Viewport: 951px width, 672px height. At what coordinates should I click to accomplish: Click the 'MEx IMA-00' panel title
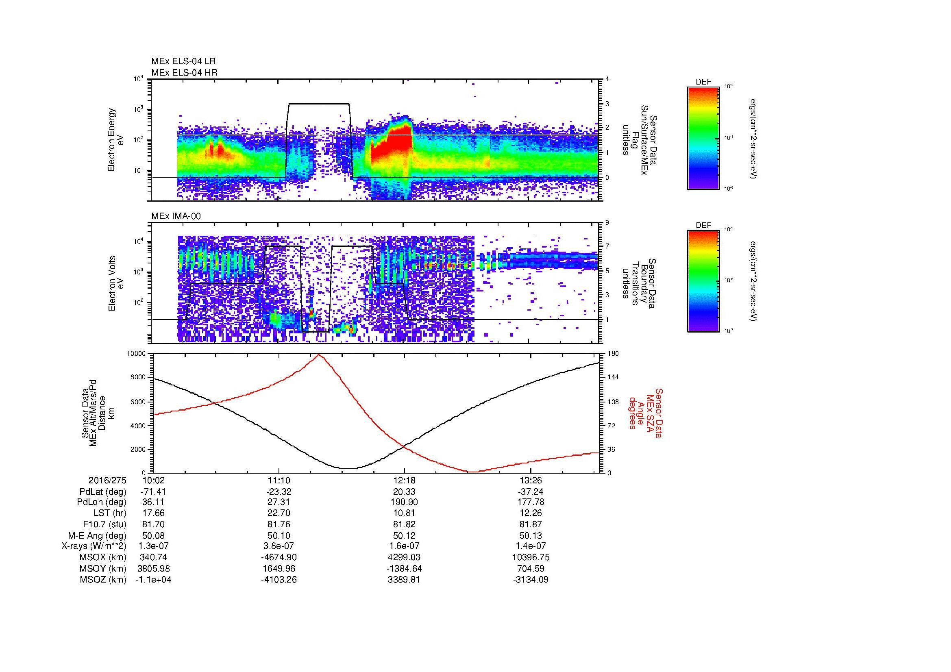click(x=176, y=216)
